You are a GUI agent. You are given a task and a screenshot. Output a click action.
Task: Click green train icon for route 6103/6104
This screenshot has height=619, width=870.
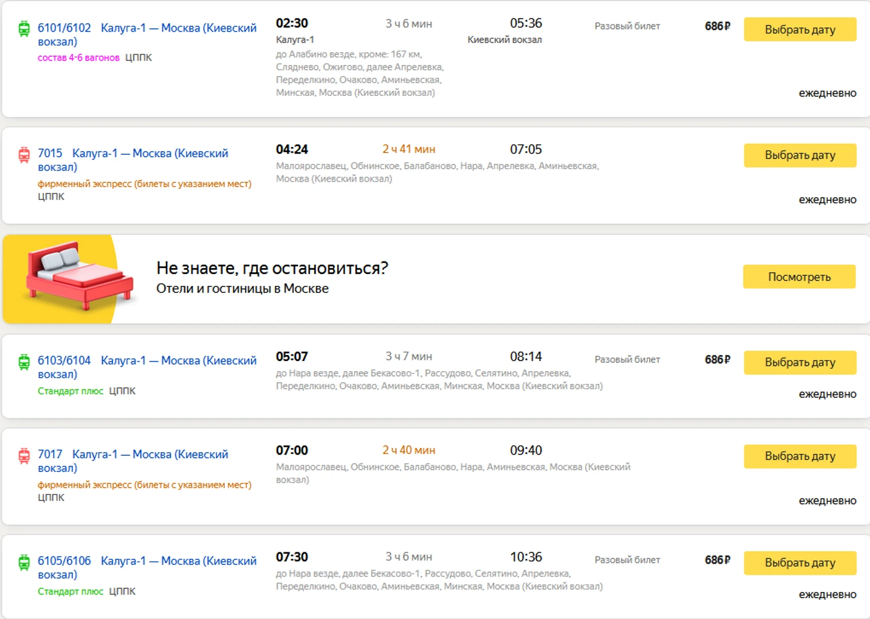click(x=24, y=362)
